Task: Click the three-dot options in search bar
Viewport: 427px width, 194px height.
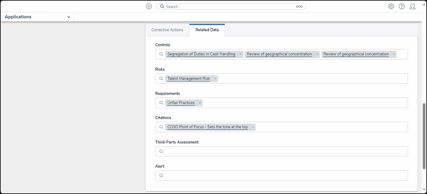Action: pyautogui.click(x=299, y=6)
